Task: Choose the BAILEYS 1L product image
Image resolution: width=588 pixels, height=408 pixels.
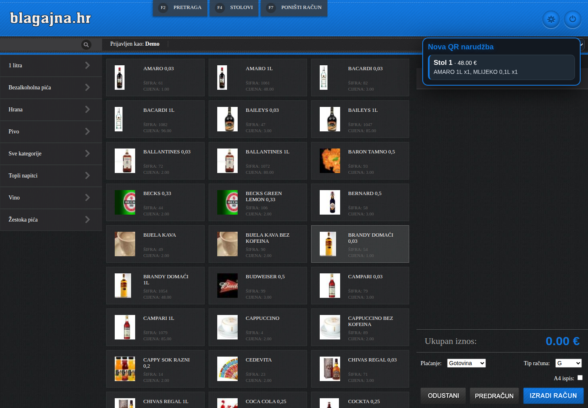Action: click(330, 119)
